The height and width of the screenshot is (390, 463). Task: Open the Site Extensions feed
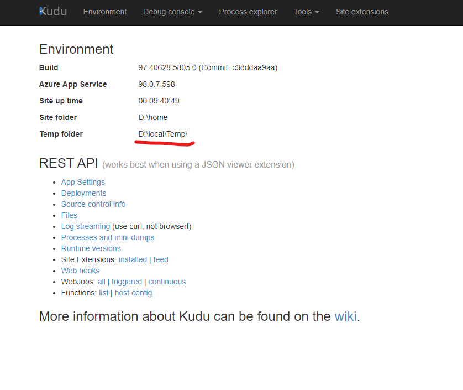point(160,259)
